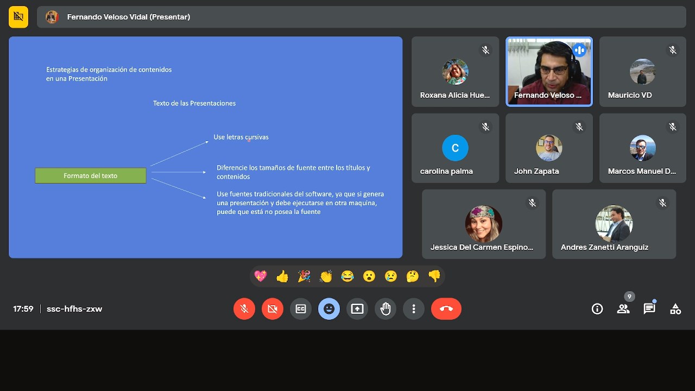Open the activities panel icon
Viewport: 695px width, 391px height.
[x=675, y=309]
